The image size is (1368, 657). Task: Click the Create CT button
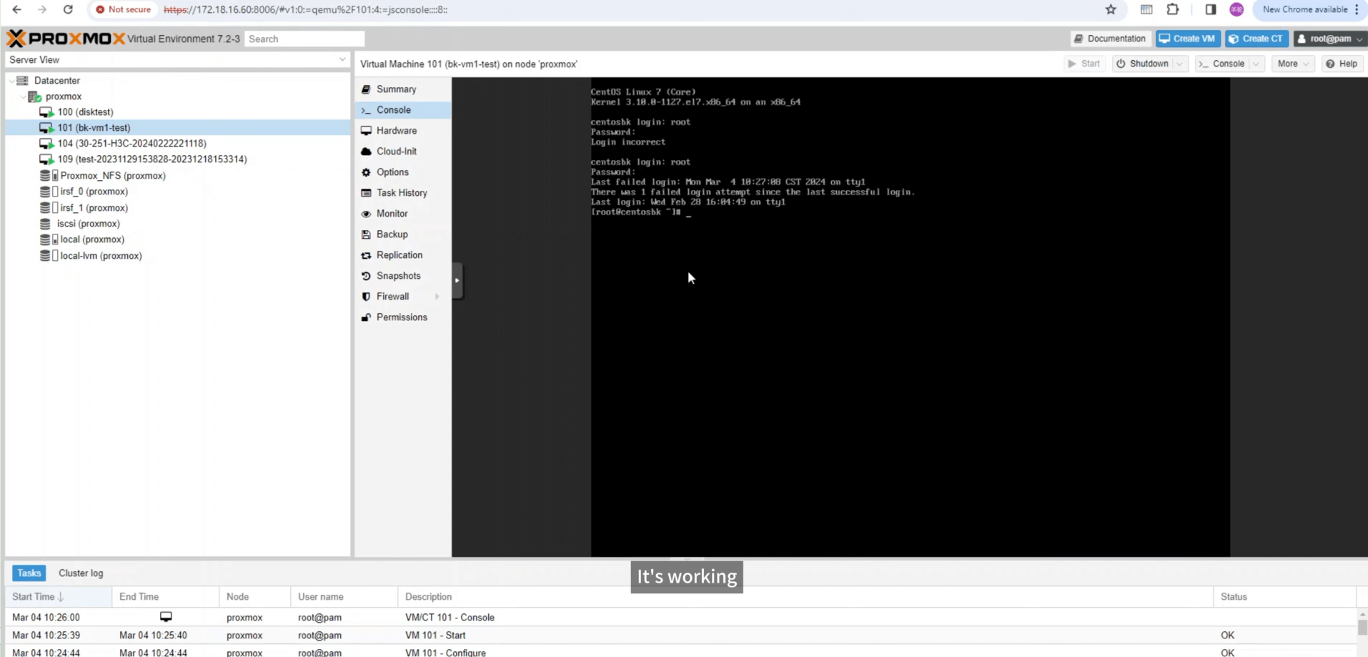(x=1256, y=39)
